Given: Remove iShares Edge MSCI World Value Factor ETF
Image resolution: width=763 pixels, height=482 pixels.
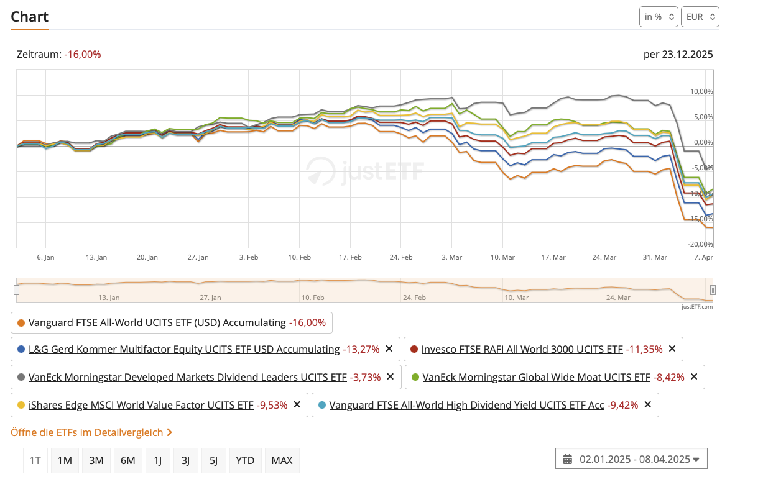Looking at the screenshot, I should pos(297,405).
